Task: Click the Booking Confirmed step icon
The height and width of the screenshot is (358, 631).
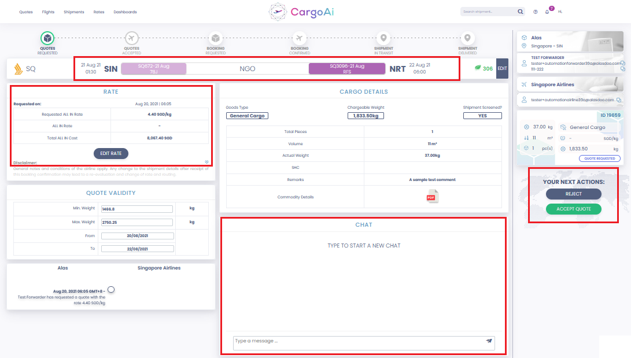Action: [x=300, y=38]
